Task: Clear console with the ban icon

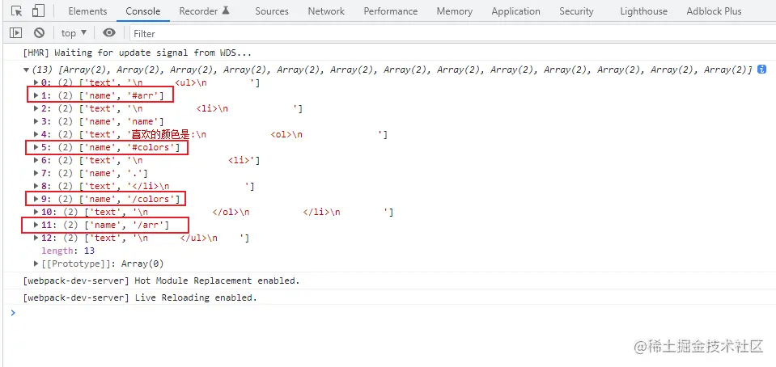Action: pyautogui.click(x=39, y=33)
